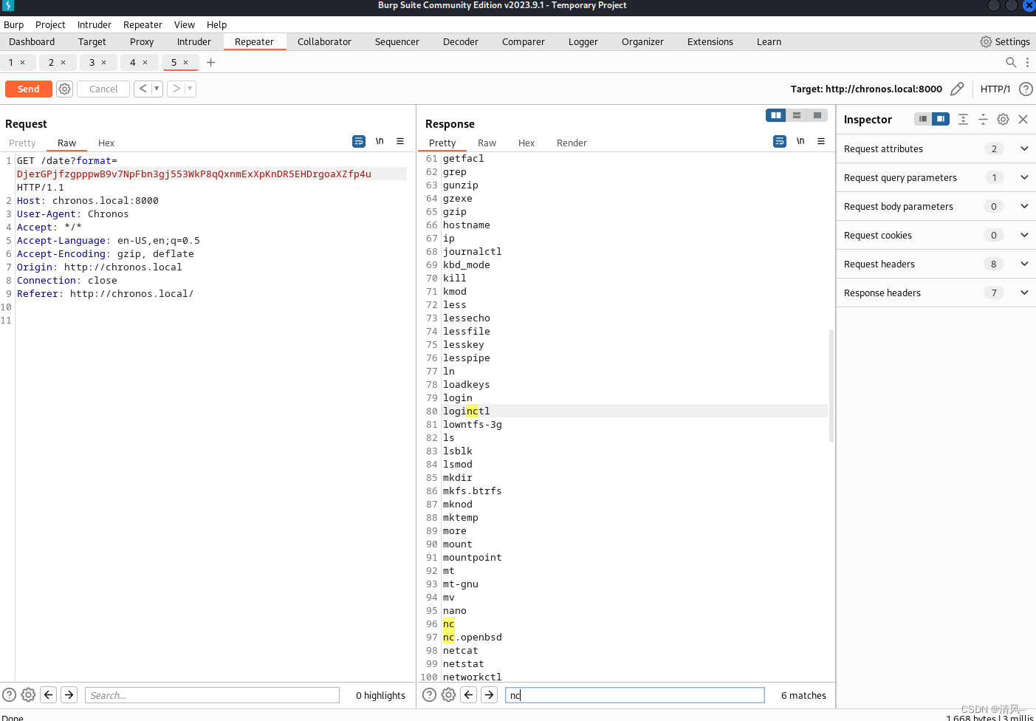This screenshot has width=1036, height=721.
Task: Jump to previous 'nc' match in response
Action: coord(469,694)
